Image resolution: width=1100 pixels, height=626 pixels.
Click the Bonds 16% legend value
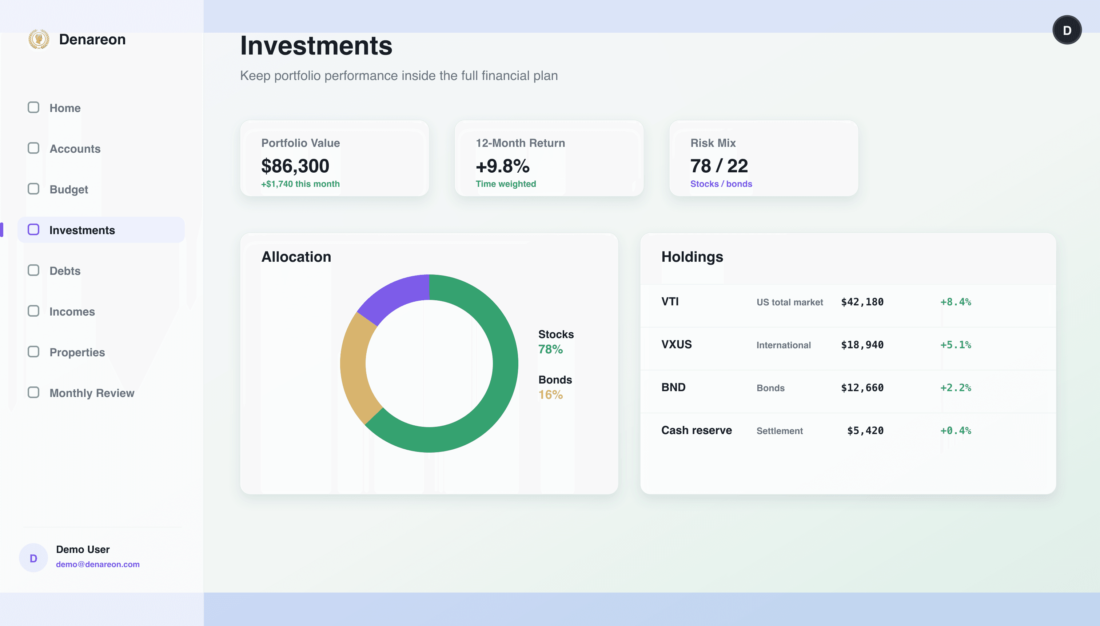point(551,395)
